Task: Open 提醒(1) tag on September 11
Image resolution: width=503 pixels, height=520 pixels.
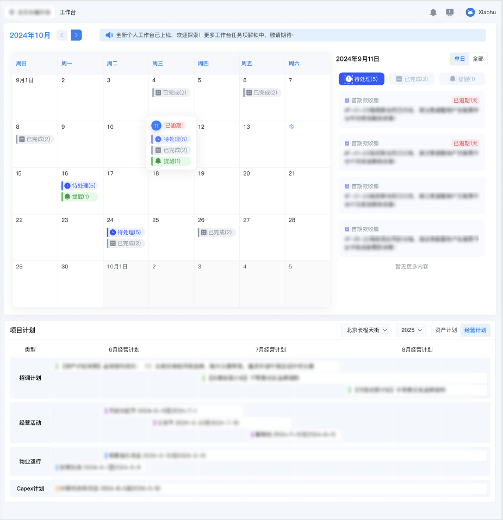Action: [x=171, y=161]
